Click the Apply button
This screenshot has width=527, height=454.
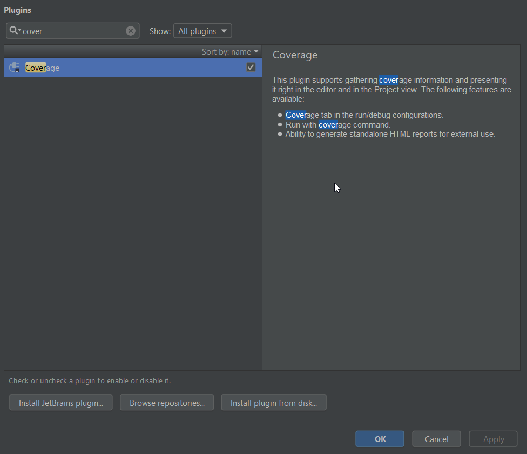(493, 439)
